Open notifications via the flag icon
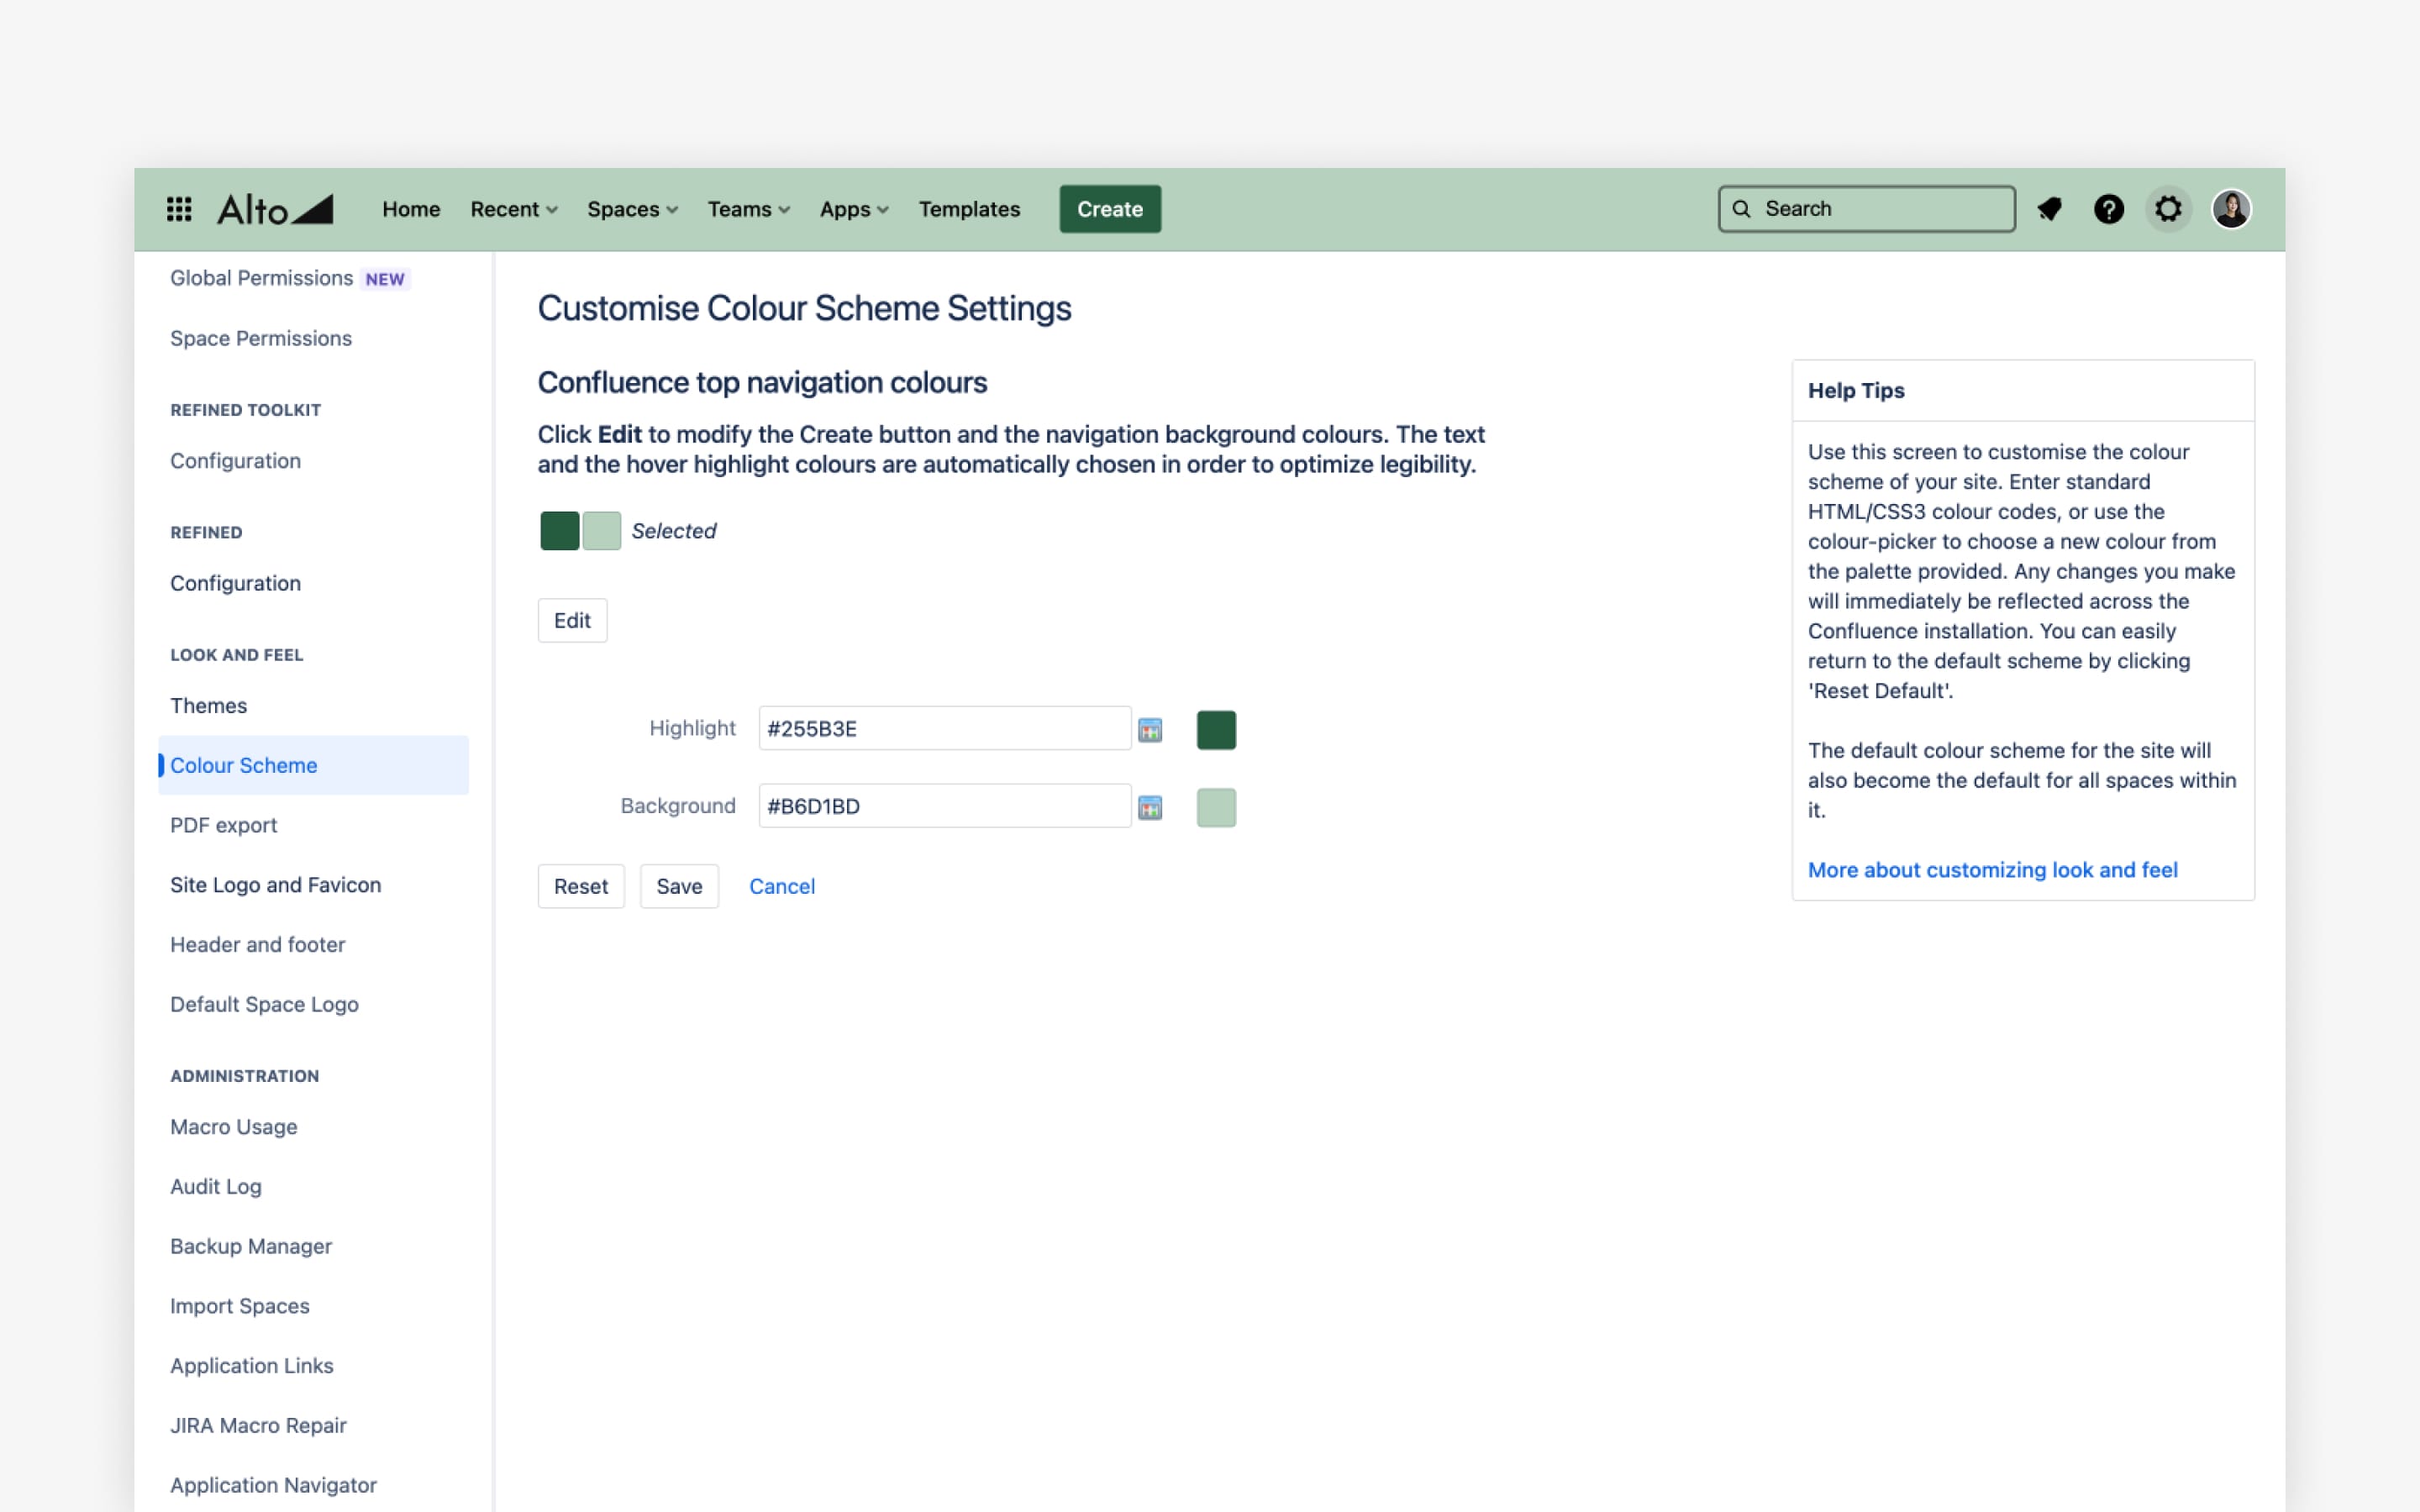2420x1512 pixels. click(2050, 209)
